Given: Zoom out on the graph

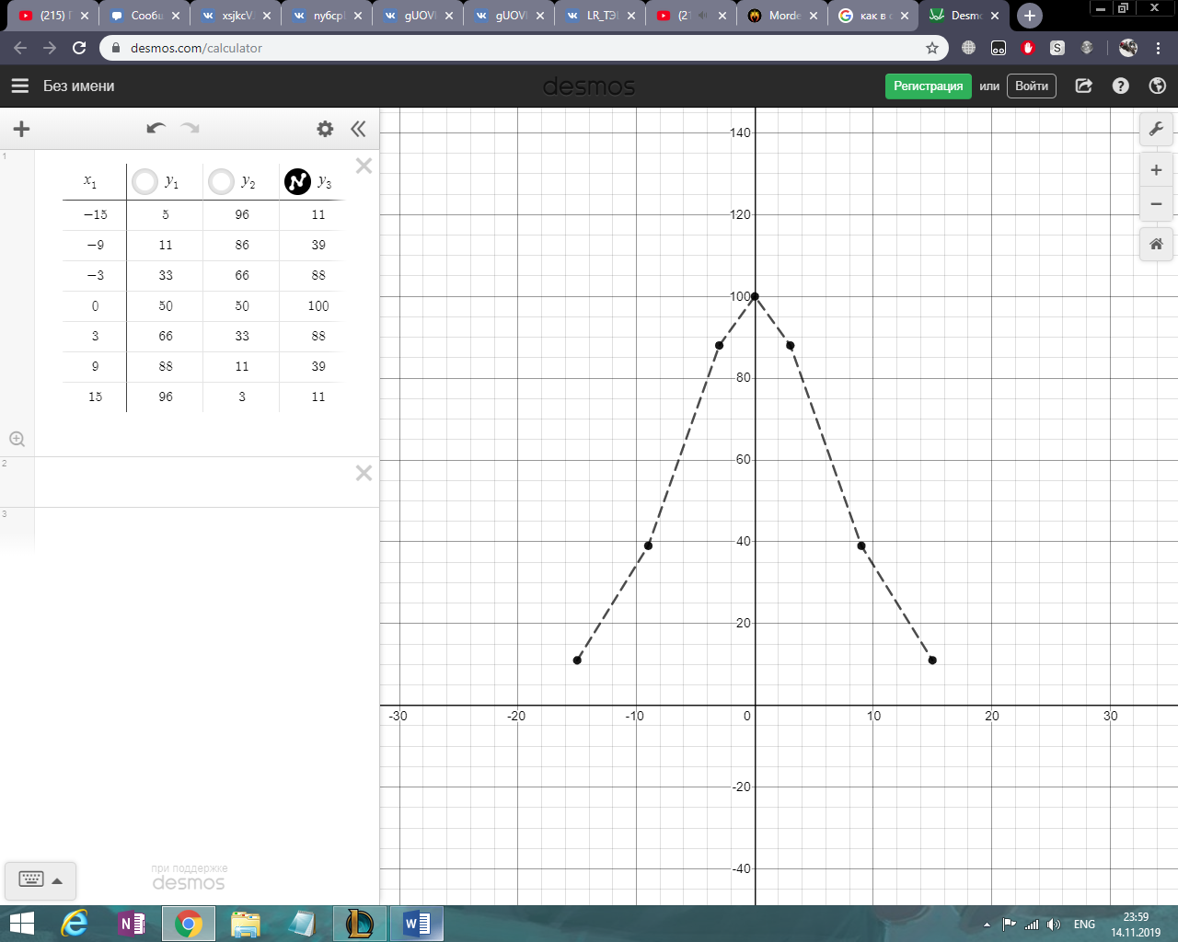Looking at the screenshot, I should click(1156, 204).
